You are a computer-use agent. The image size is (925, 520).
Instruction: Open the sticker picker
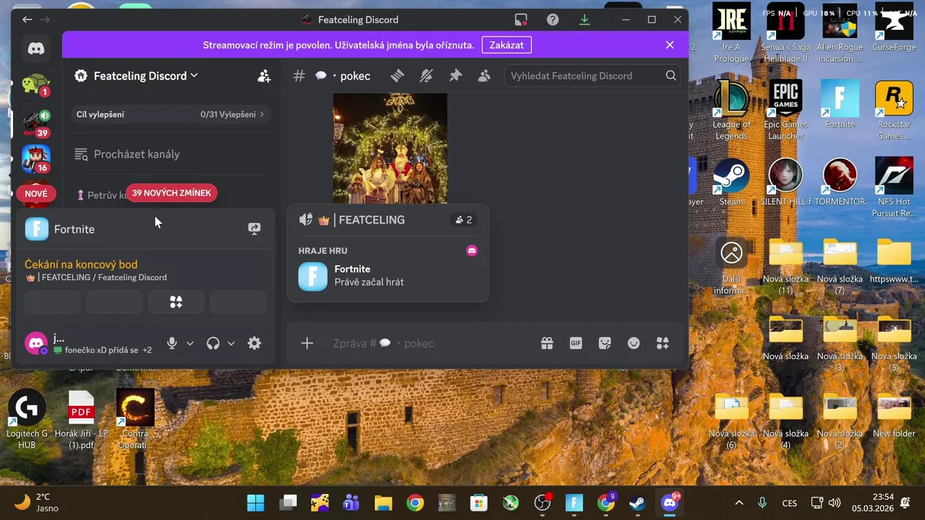(x=605, y=343)
